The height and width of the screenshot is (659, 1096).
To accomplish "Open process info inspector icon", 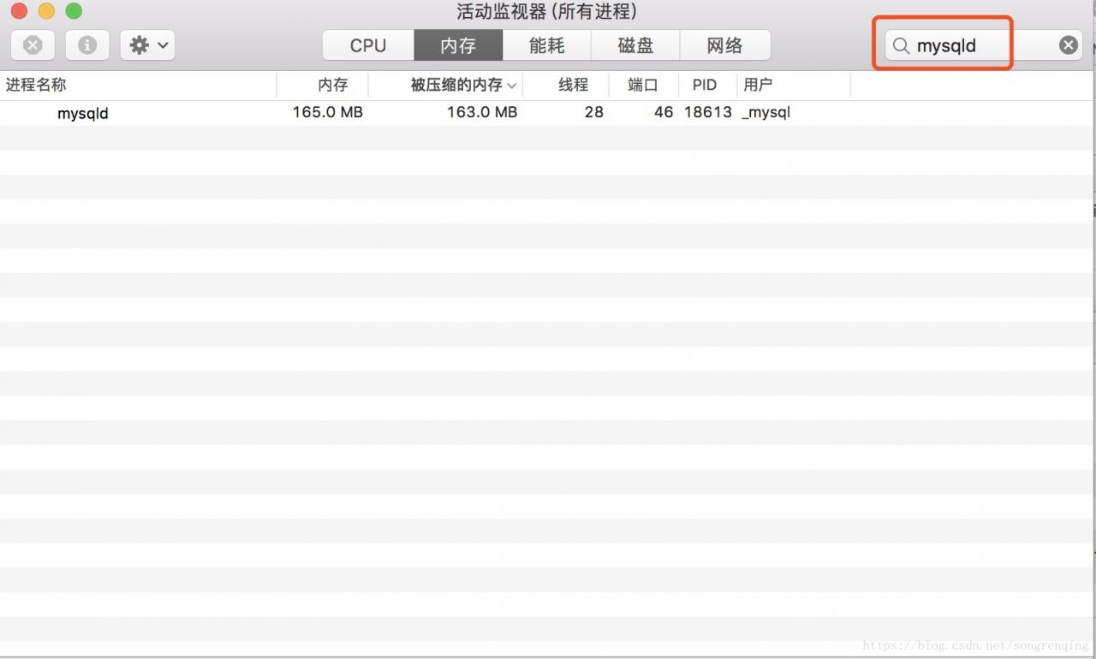I will [86, 45].
